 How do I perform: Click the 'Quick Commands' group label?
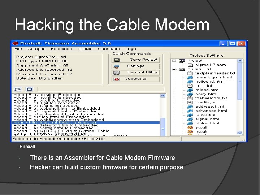pos(132,54)
